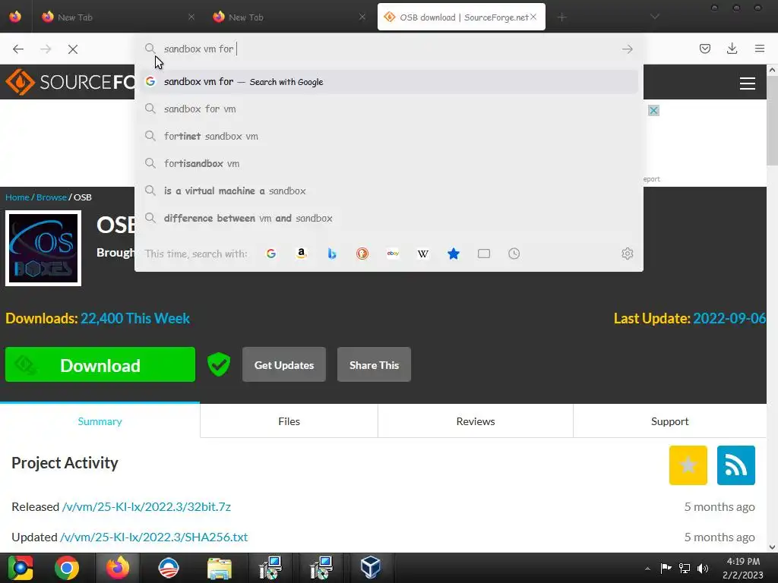Select 'sandbox vm for' Search with Google
Image resolution: width=778 pixels, height=583 pixels.
tap(389, 82)
